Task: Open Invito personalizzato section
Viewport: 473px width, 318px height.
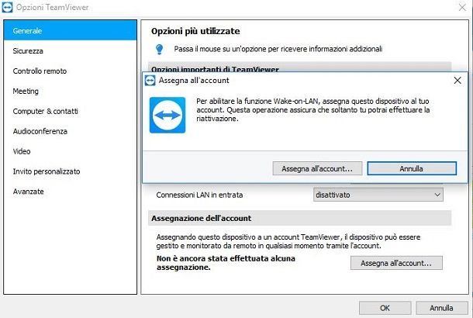Action: click(70, 171)
